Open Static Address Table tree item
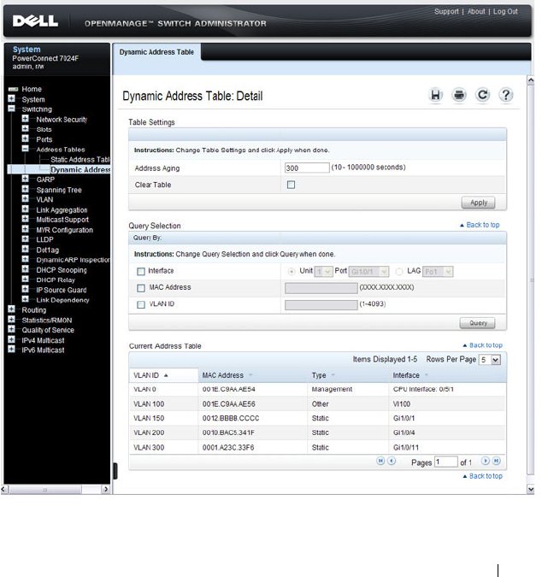Screen dimensions: 548x577 click(80, 159)
